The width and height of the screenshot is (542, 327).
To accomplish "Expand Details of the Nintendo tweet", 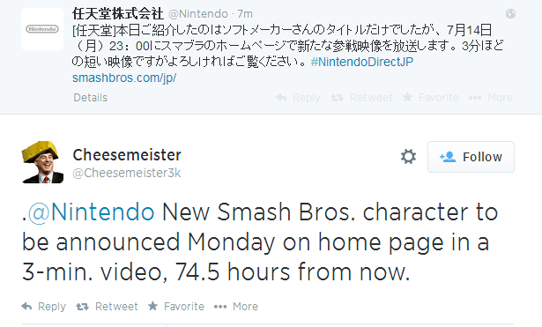I will [90, 98].
